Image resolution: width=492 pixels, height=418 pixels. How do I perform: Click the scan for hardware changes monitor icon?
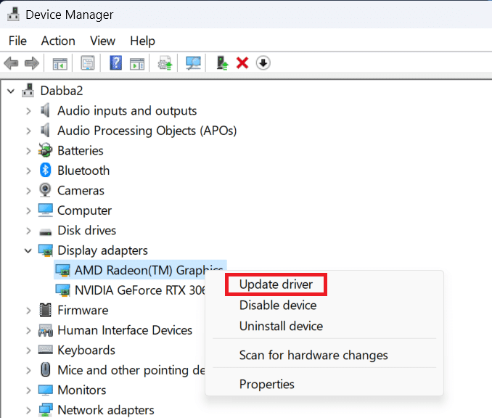click(x=193, y=63)
